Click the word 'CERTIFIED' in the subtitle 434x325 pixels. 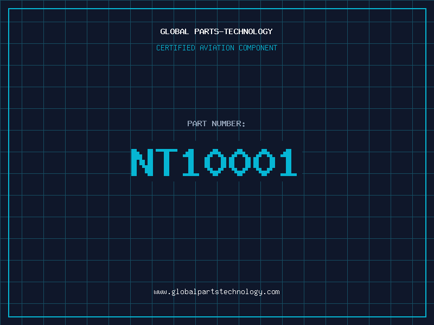(176, 48)
